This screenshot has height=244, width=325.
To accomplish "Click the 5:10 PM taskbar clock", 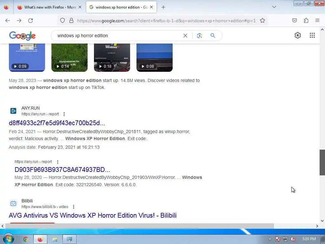I will pyautogui.click(x=309, y=239).
